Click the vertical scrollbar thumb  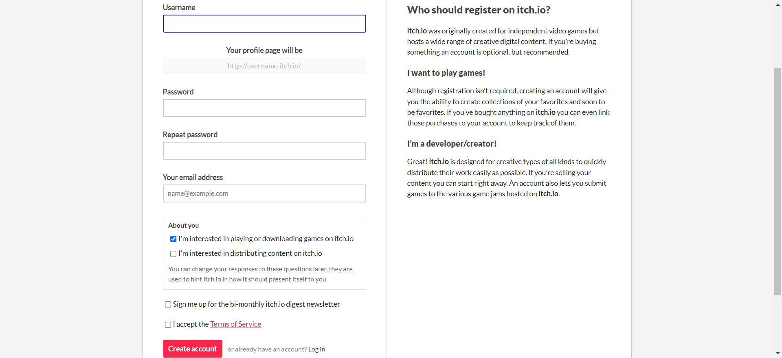click(x=778, y=181)
